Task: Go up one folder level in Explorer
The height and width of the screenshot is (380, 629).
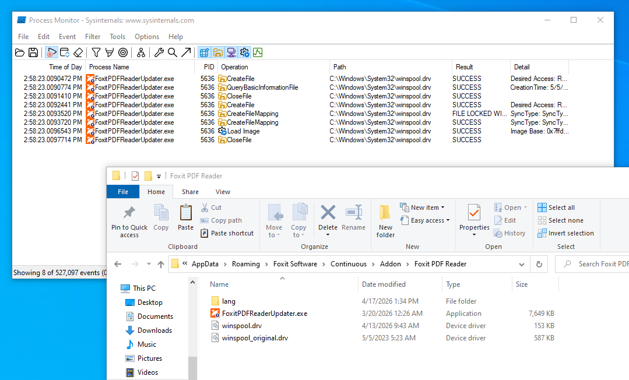Action: coord(161,264)
